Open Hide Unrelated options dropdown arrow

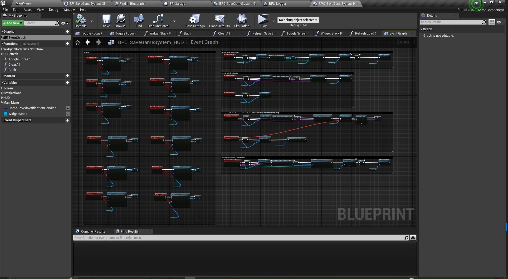click(174, 21)
